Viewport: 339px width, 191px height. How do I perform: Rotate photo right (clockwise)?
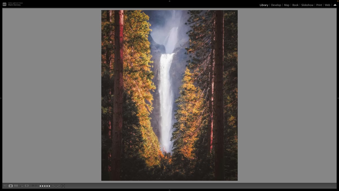(x=58, y=186)
